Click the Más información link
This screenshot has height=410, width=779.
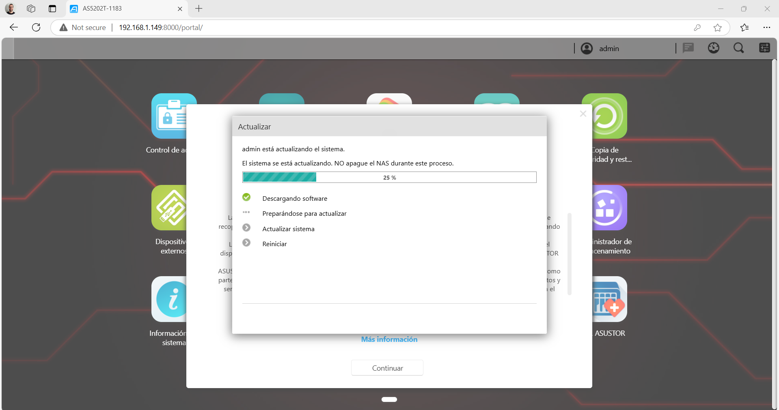coord(389,339)
